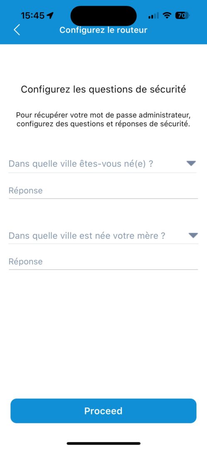207x449 pixels.
Task: Tap the Proceed button
Action: coord(103,411)
